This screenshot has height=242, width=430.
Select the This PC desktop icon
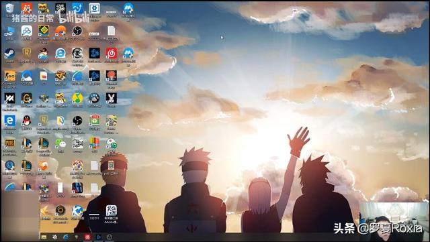pyautogui.click(x=9, y=32)
